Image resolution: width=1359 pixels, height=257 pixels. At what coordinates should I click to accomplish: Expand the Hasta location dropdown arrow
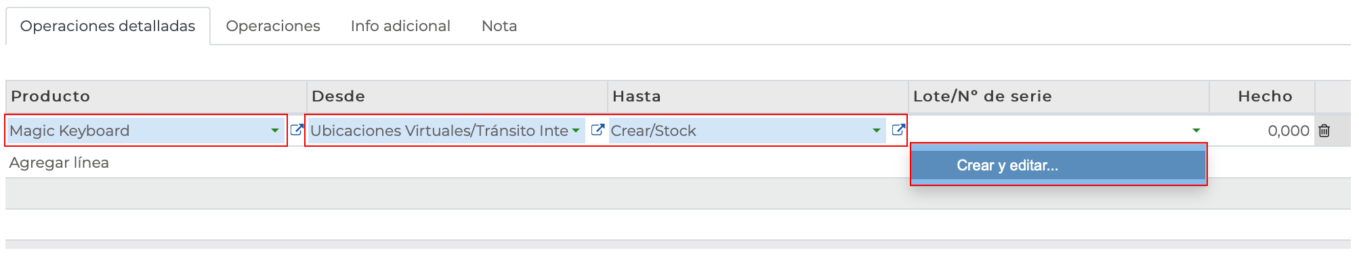click(x=876, y=131)
